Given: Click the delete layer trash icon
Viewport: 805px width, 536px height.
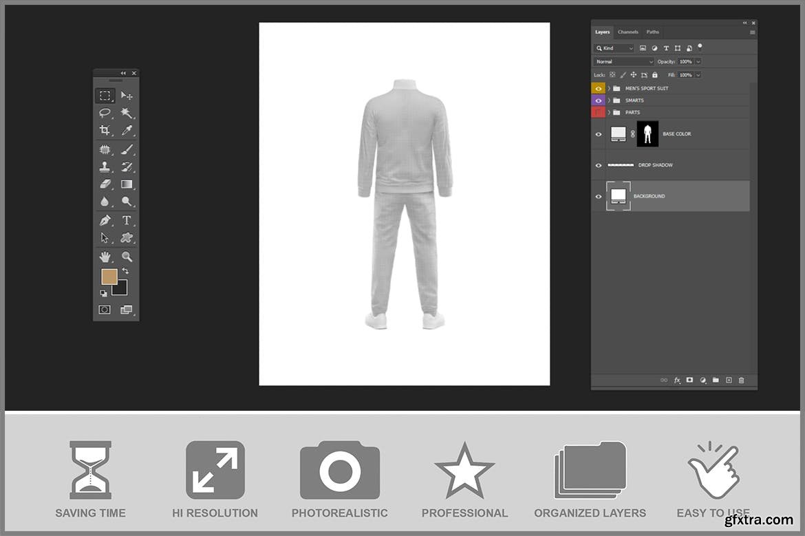Looking at the screenshot, I should pos(741,380).
